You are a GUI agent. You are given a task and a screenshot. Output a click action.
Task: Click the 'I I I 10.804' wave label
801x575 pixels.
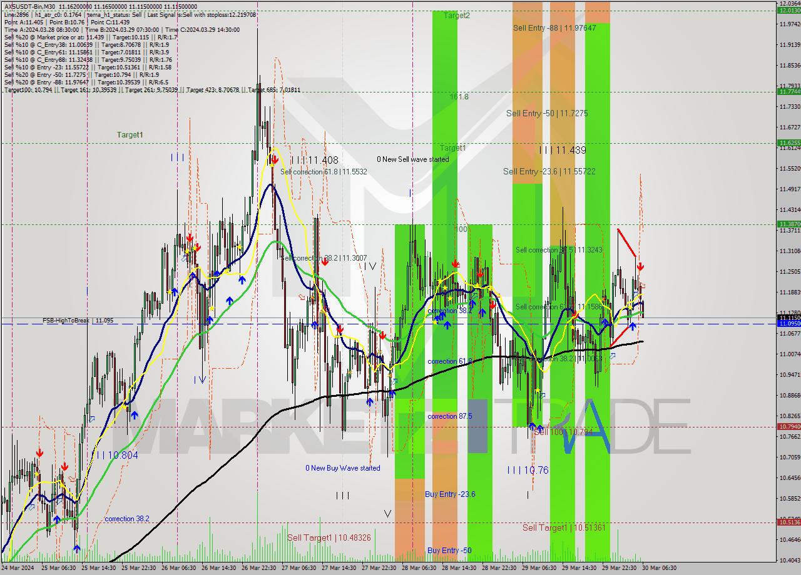point(117,456)
